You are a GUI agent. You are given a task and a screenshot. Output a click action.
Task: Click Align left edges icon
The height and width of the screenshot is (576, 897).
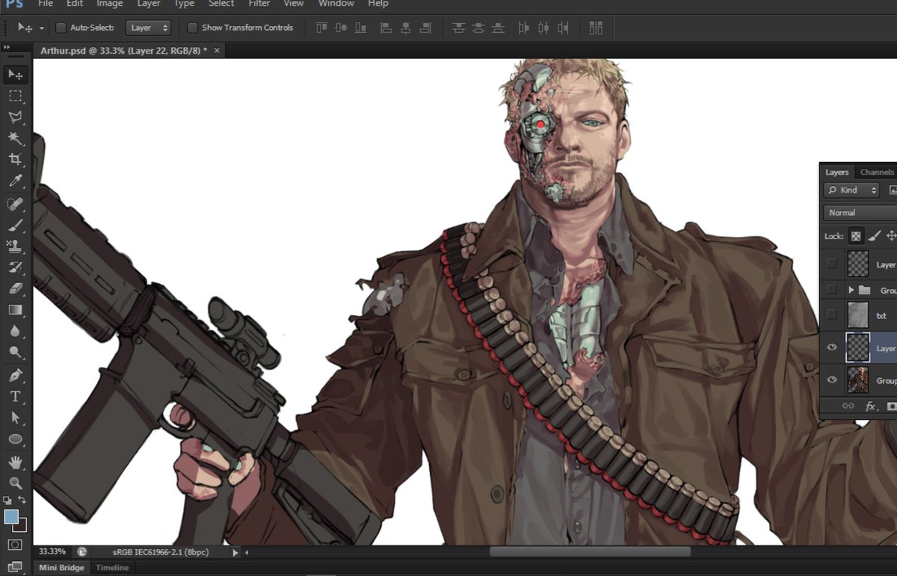(386, 28)
